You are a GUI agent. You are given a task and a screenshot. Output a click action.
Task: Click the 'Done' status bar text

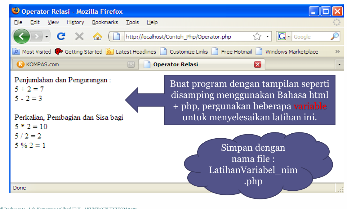tap(20, 188)
